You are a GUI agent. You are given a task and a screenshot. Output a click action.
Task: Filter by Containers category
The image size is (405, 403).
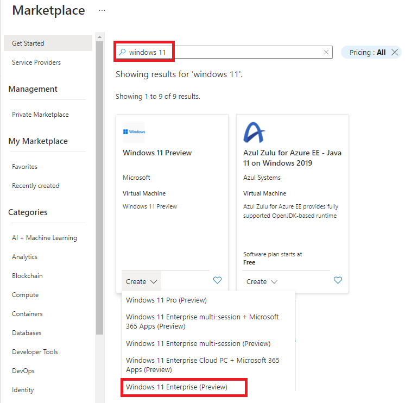pyautogui.click(x=27, y=314)
